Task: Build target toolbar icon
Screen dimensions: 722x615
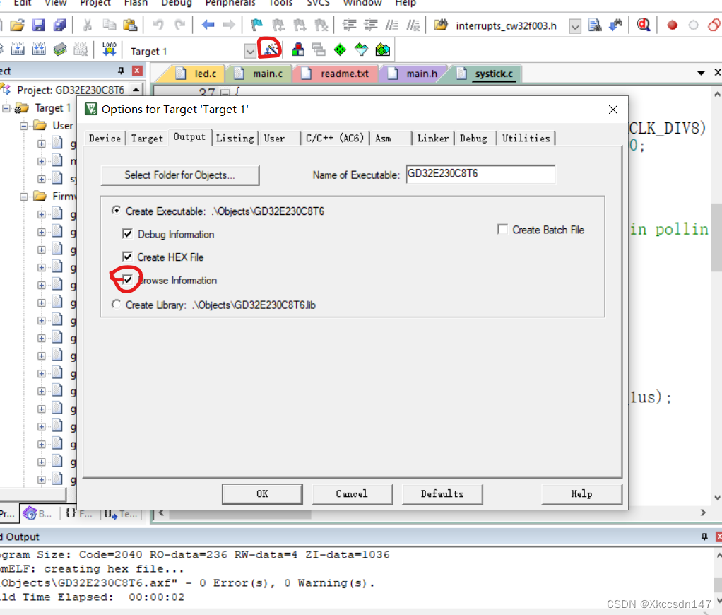Action: pyautogui.click(x=18, y=49)
